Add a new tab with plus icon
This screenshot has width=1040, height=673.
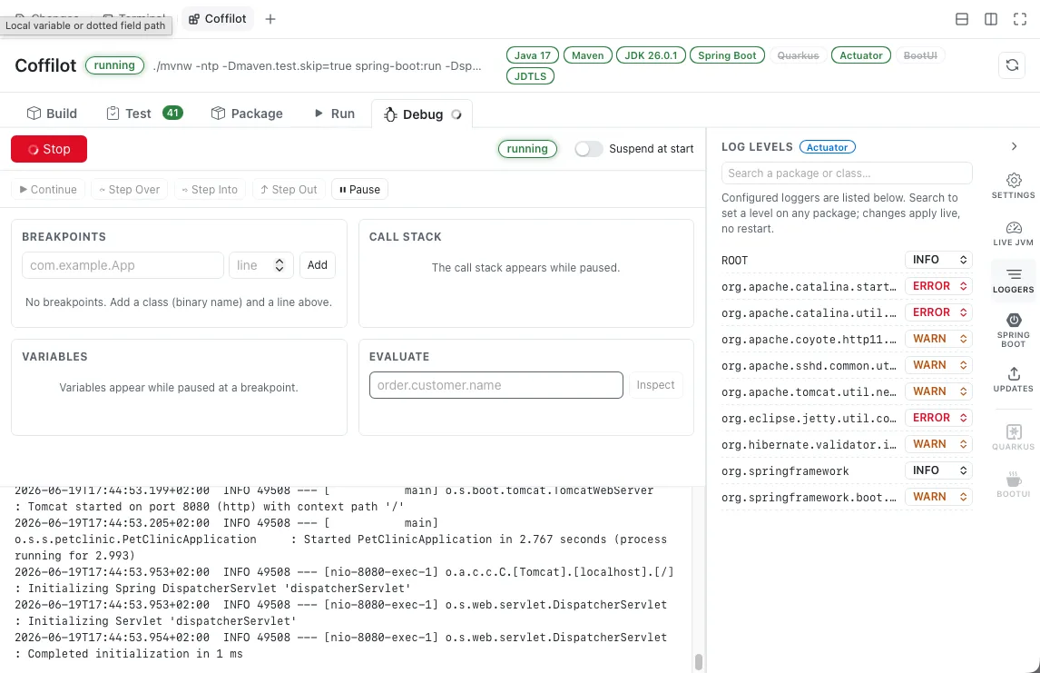270,19
